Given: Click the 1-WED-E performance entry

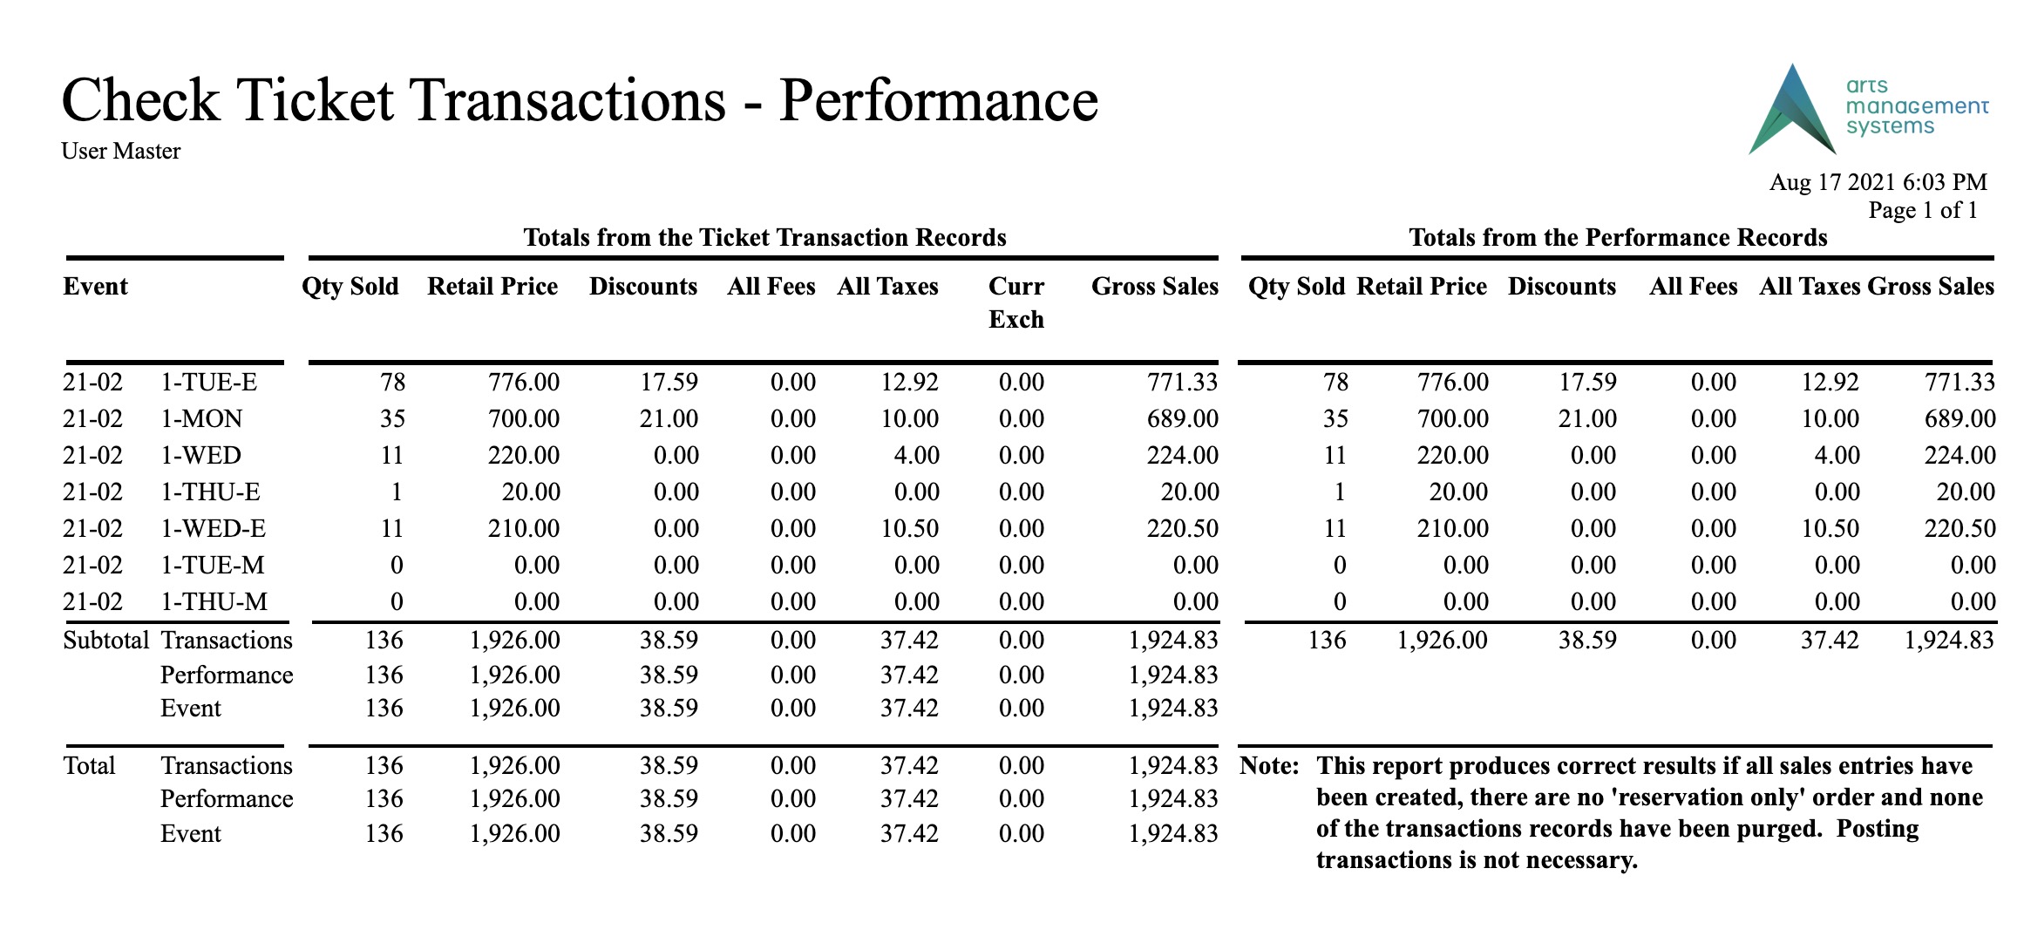Looking at the screenshot, I should pyautogui.click(x=214, y=529).
